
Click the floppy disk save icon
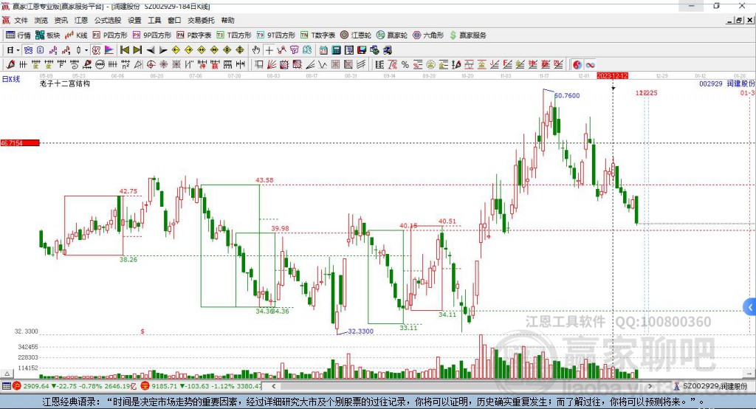[362, 50]
